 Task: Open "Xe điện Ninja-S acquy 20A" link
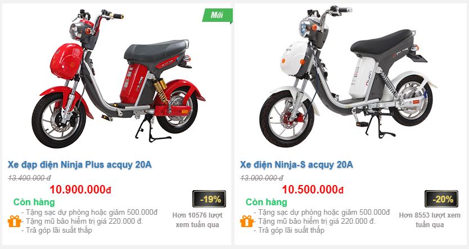click(x=296, y=165)
